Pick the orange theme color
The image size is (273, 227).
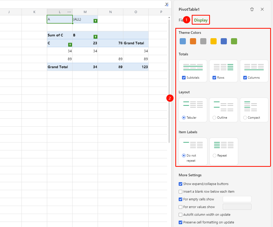193,41
